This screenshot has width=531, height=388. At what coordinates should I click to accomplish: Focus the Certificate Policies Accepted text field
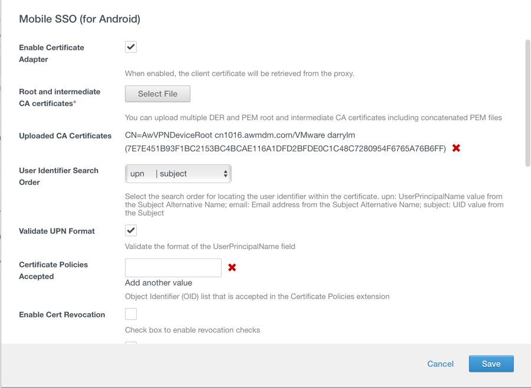(x=173, y=267)
